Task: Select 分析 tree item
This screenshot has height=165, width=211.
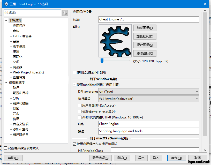Action: [16, 98]
